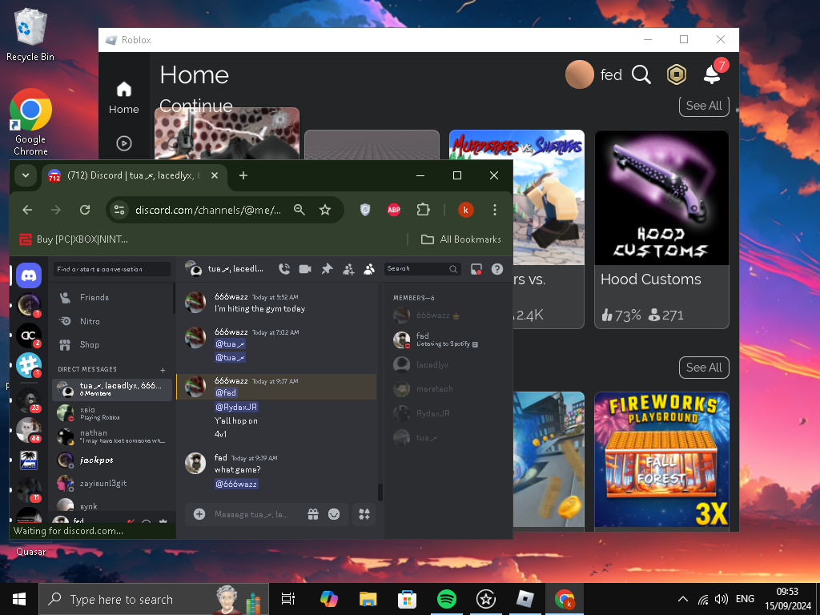Open direct message with jackpot
Screen dimensions: 820x615
click(112, 460)
